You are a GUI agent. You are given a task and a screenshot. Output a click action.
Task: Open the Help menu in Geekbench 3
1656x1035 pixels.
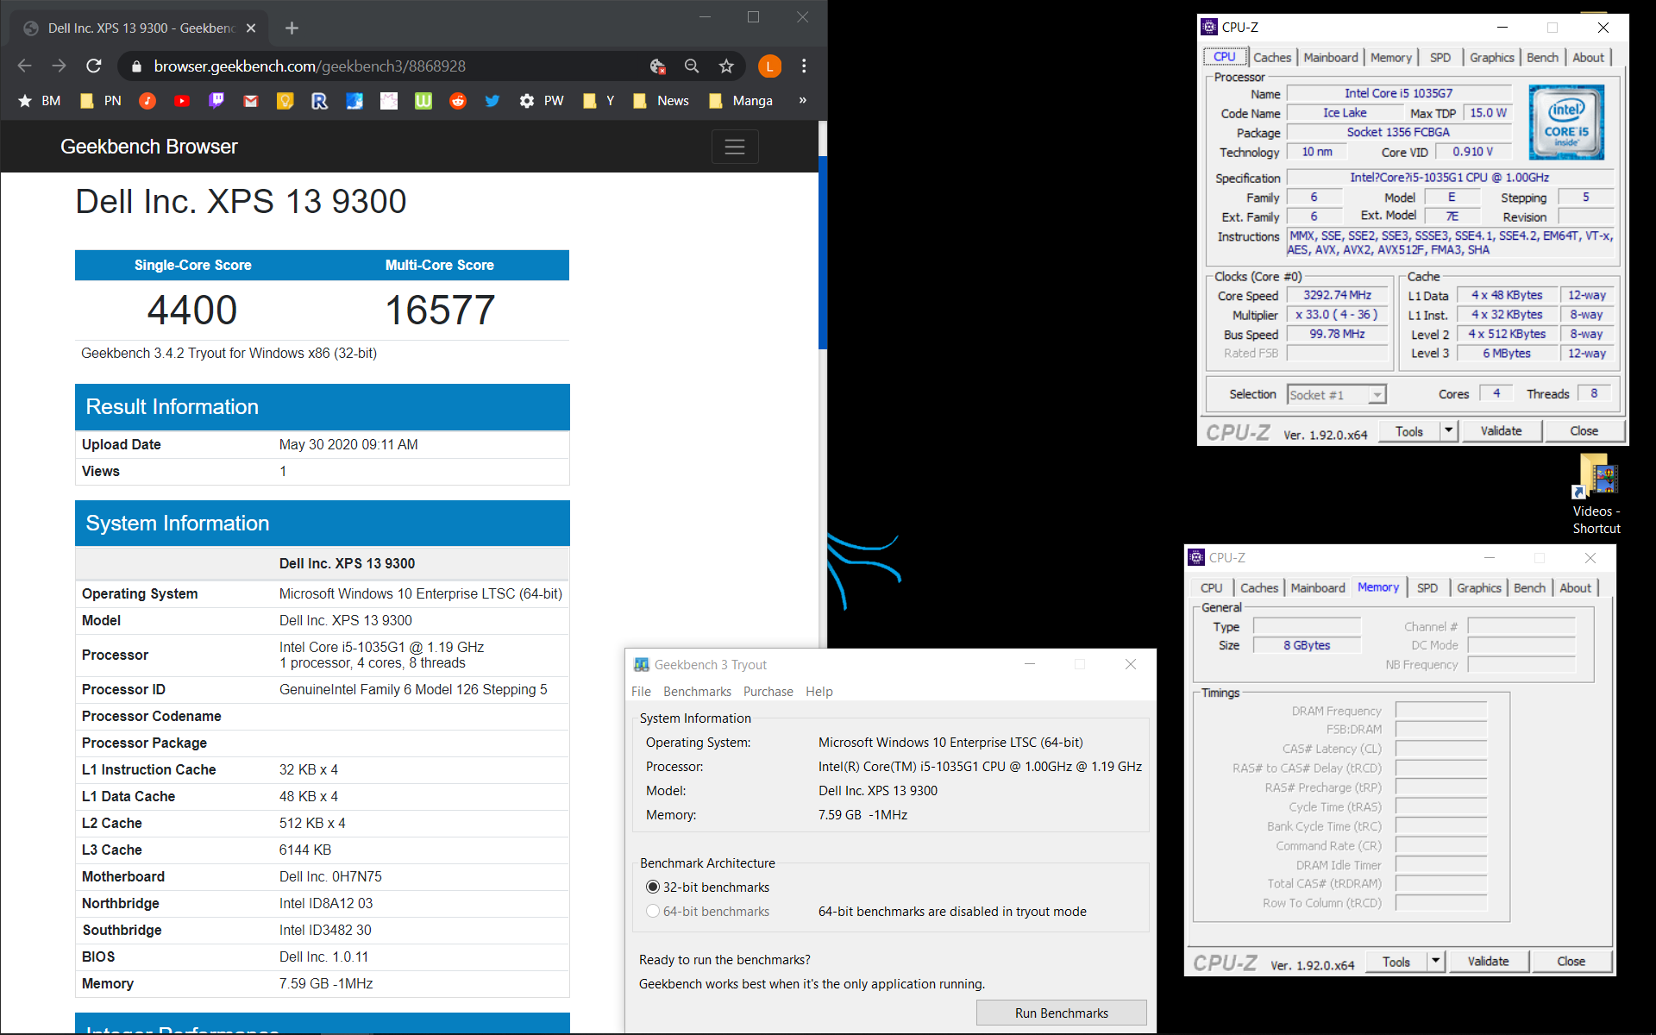coord(819,691)
